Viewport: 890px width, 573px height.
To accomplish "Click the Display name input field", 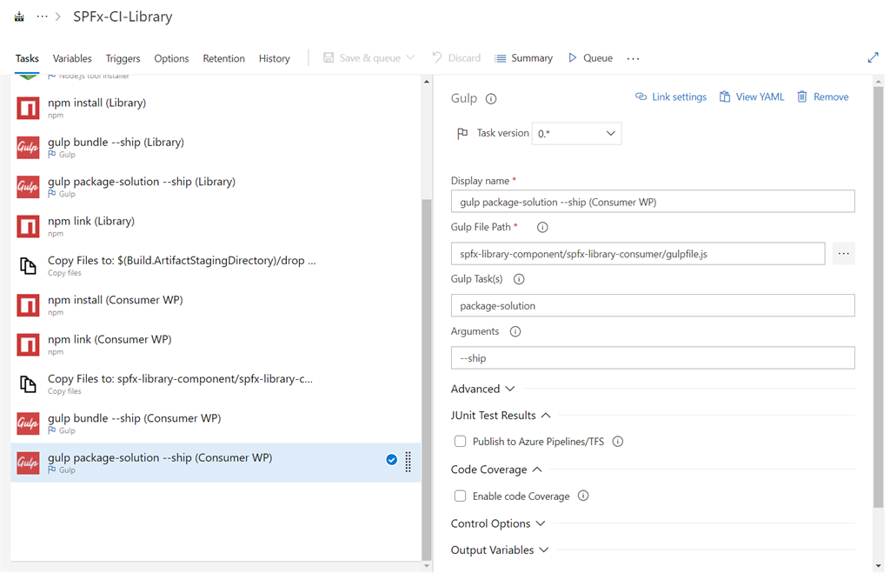I will [652, 202].
